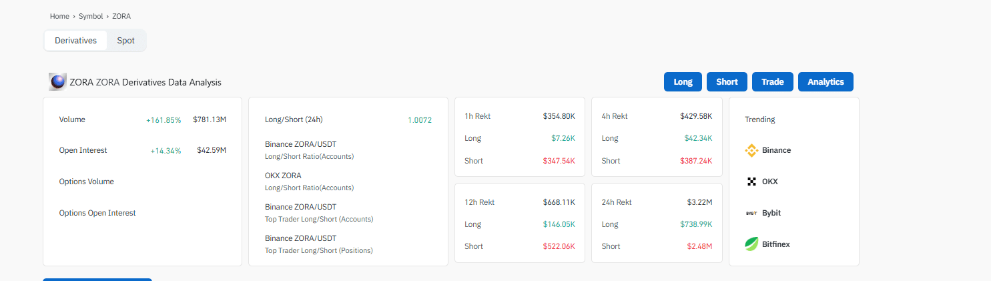Screen dimensions: 991x281
Task: Click the Bitfinex leaf logo icon
Action: (x=751, y=244)
